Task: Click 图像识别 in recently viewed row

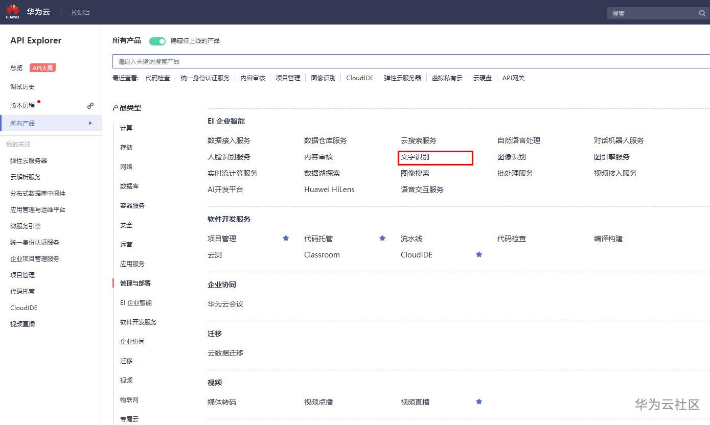Action: point(323,78)
